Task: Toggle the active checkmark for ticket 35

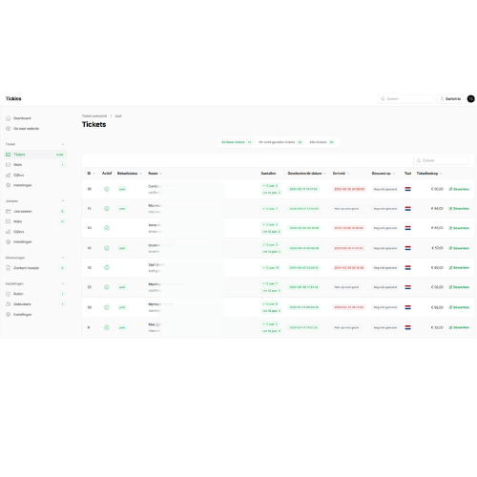Action: tap(107, 189)
